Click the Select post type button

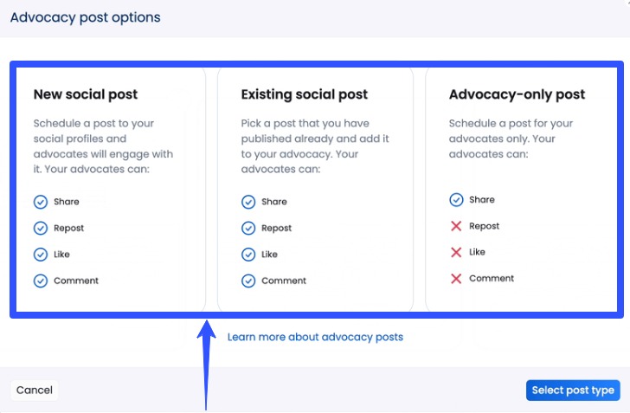573,390
